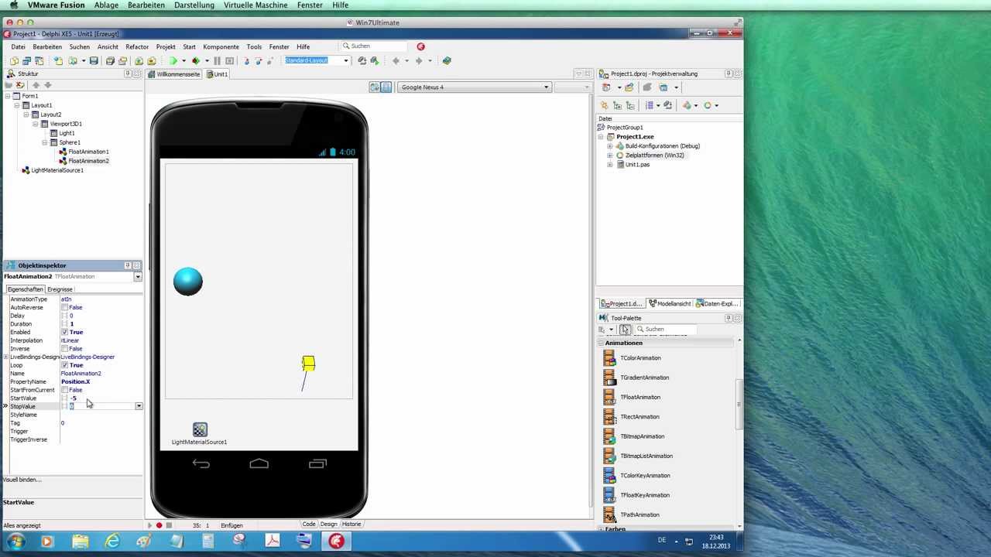Click the red Run with debugging icon
Viewport: 991px width, 557px height.
click(195, 61)
